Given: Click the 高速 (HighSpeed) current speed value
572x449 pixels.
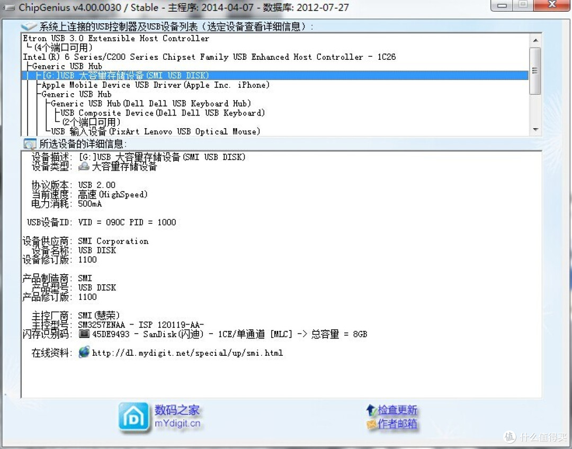Looking at the screenshot, I should click(113, 194).
